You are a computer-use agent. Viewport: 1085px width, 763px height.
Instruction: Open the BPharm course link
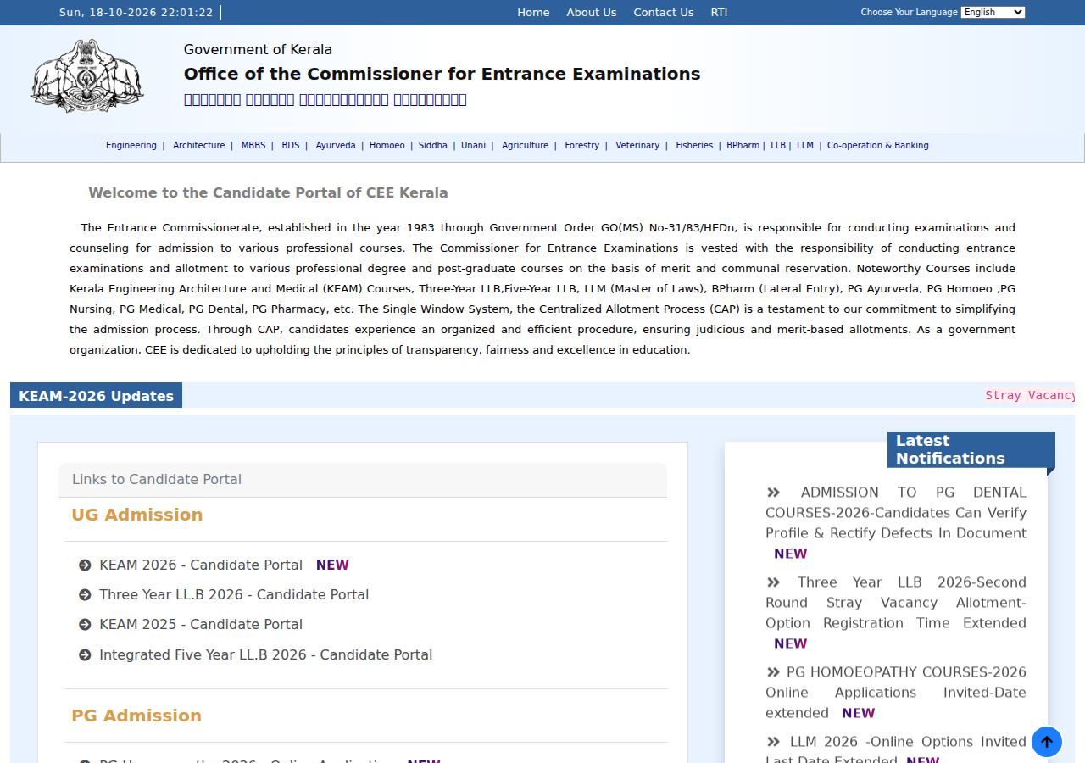(743, 146)
